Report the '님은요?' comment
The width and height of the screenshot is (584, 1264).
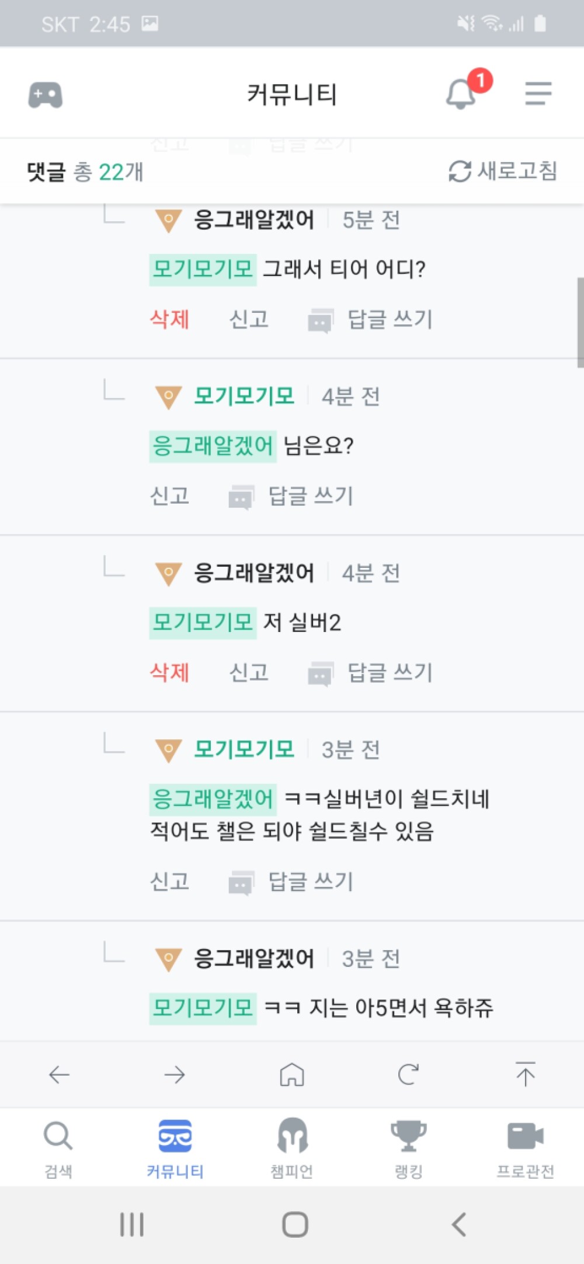(x=169, y=496)
